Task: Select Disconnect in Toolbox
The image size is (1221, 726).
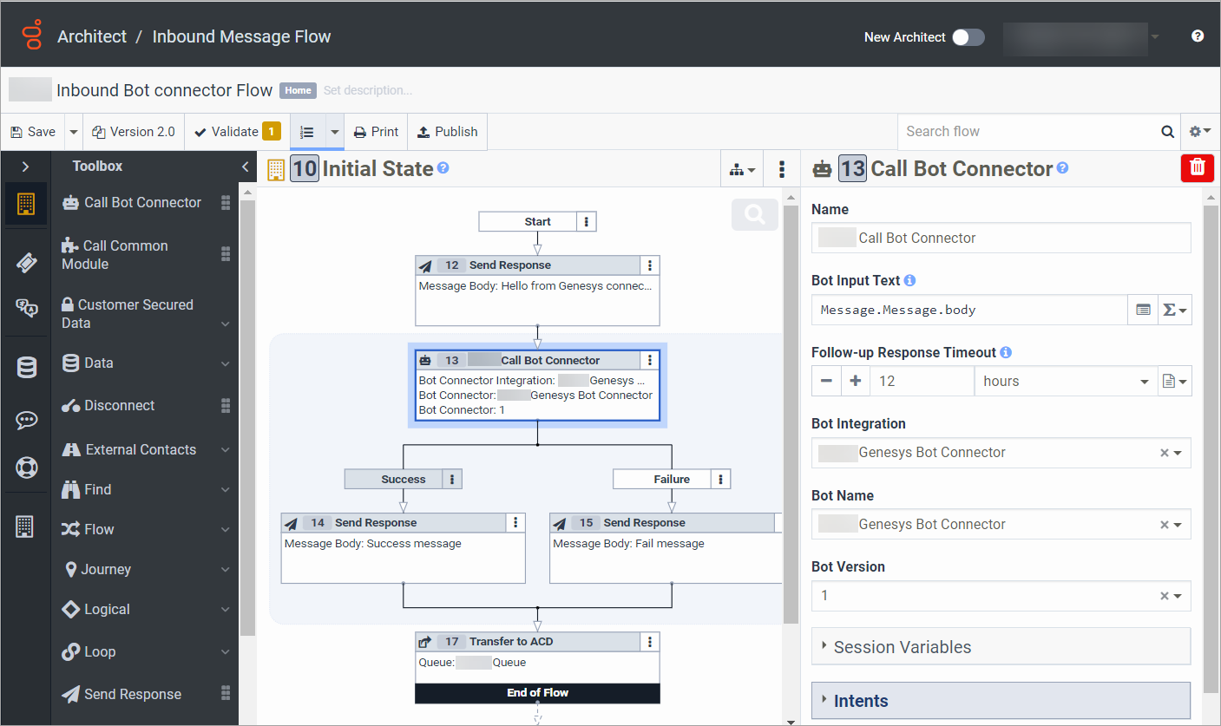Action: (x=146, y=406)
